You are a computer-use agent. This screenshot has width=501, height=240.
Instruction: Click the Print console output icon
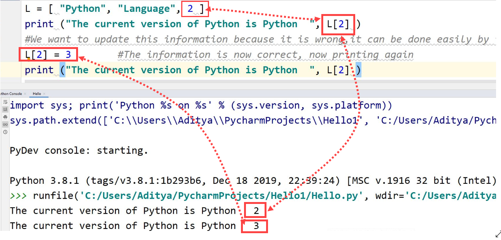(x=5, y=117)
